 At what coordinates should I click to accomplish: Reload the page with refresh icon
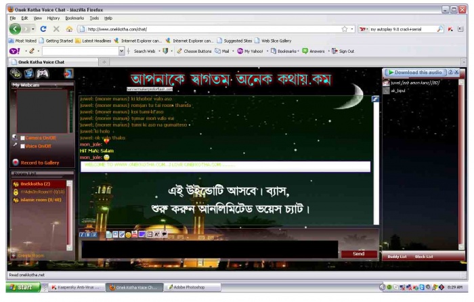[x=43, y=29]
